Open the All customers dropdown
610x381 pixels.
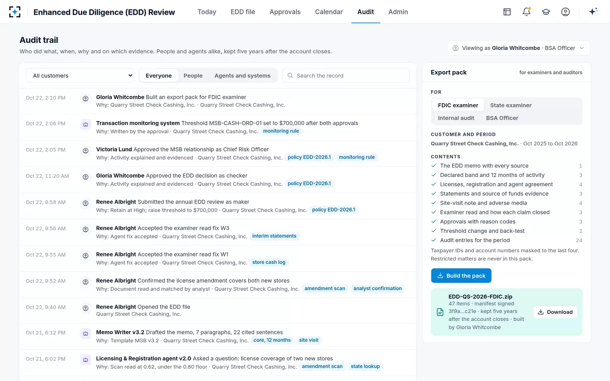tap(80, 76)
